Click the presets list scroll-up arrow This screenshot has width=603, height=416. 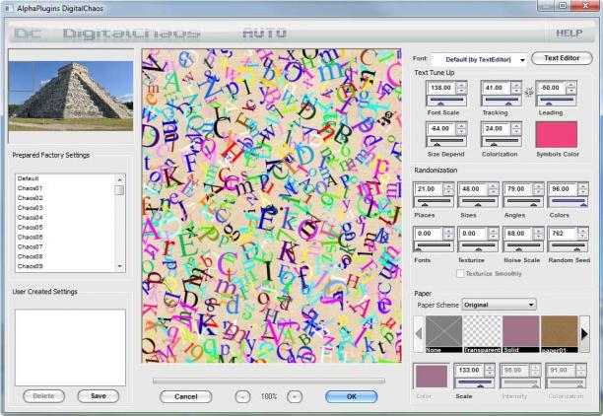click(120, 179)
